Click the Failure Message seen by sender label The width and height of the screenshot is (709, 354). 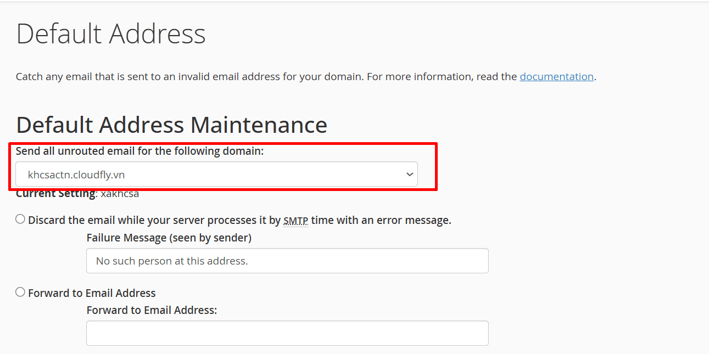click(169, 237)
